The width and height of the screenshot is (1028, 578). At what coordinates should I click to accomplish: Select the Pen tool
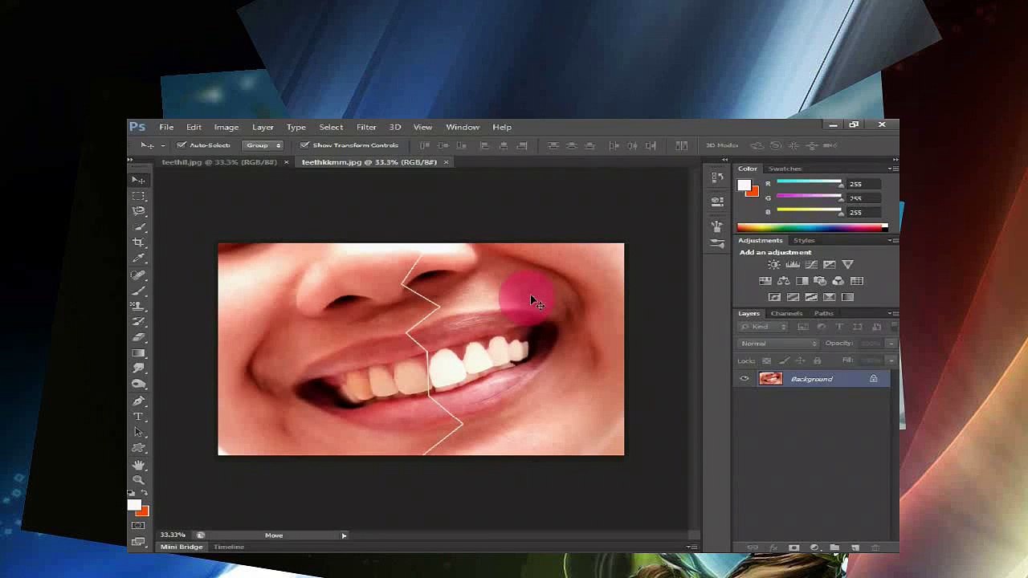click(138, 401)
